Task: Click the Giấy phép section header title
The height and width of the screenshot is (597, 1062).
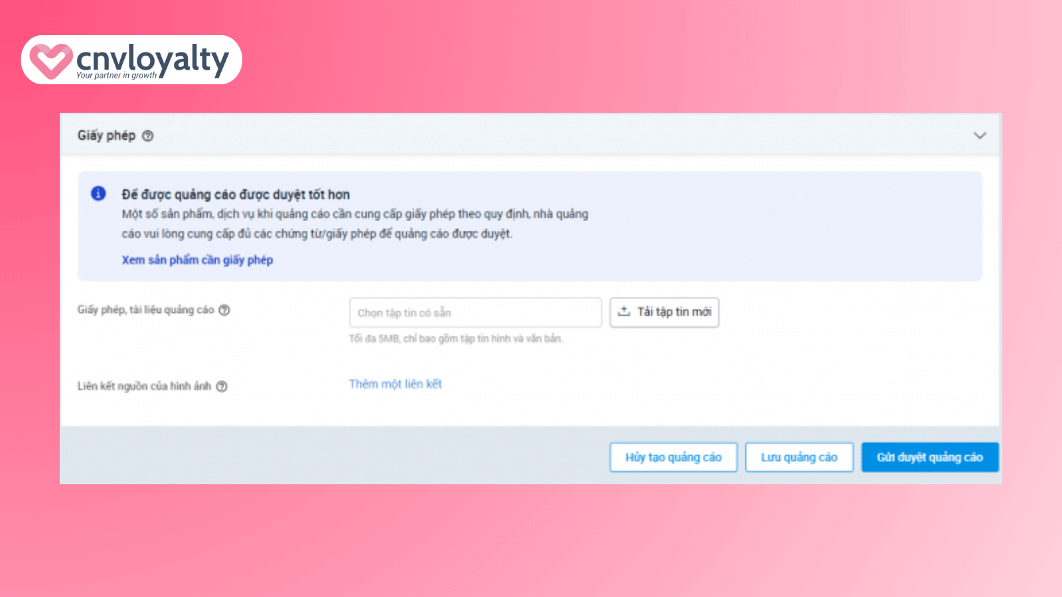Action: [106, 135]
